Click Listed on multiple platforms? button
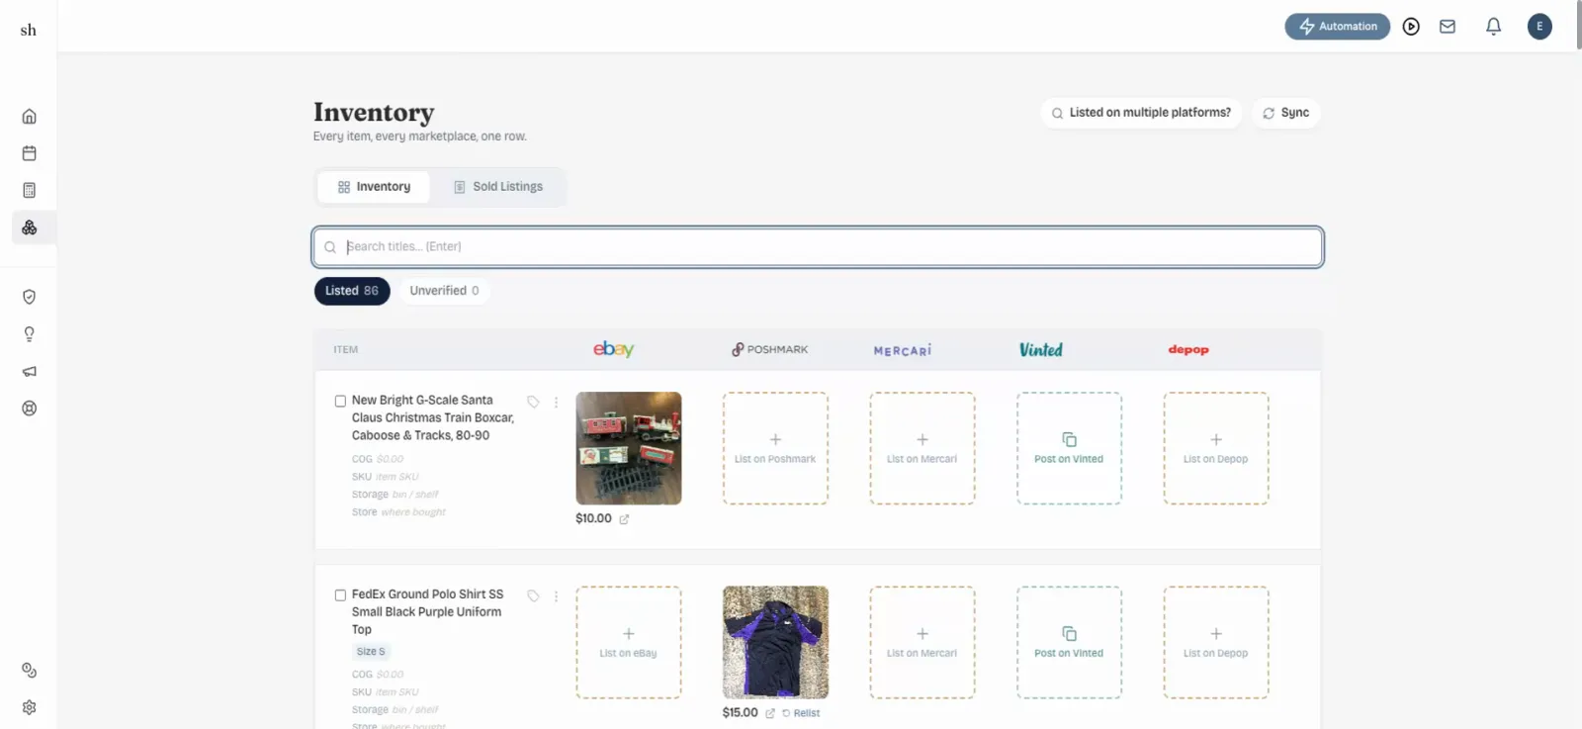This screenshot has width=1582, height=729. (1141, 113)
